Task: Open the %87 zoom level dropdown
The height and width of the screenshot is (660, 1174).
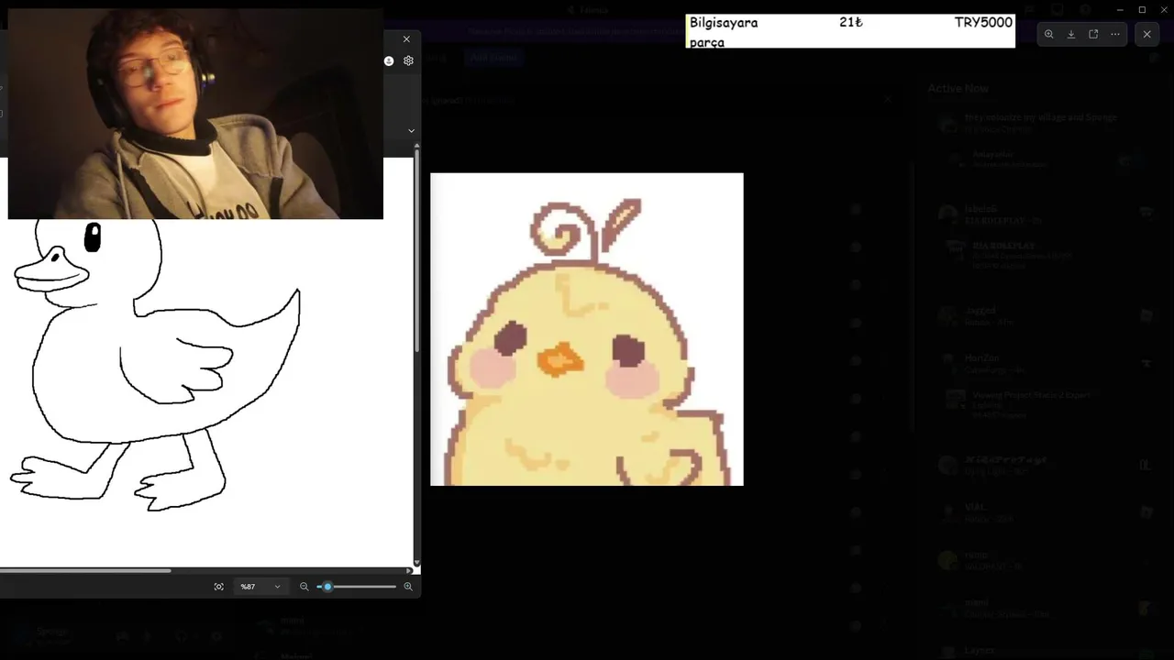Action: point(260,587)
